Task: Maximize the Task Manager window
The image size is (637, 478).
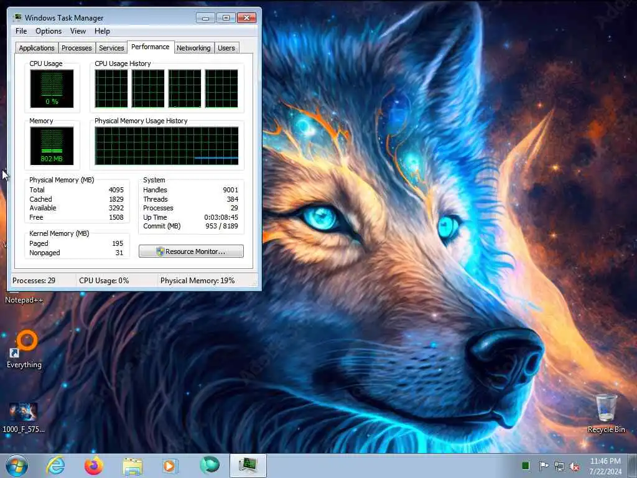Action: click(x=226, y=18)
